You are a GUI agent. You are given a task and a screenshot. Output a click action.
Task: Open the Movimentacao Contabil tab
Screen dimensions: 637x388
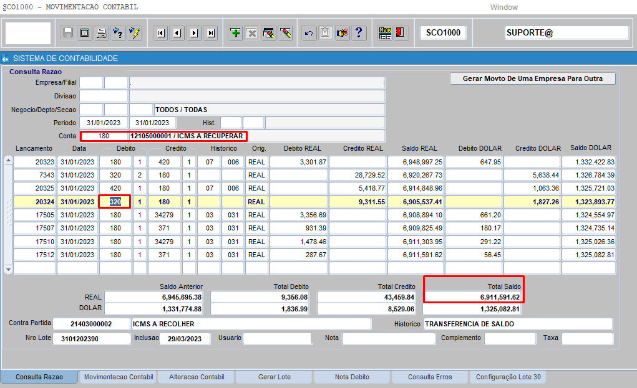pyautogui.click(x=119, y=377)
